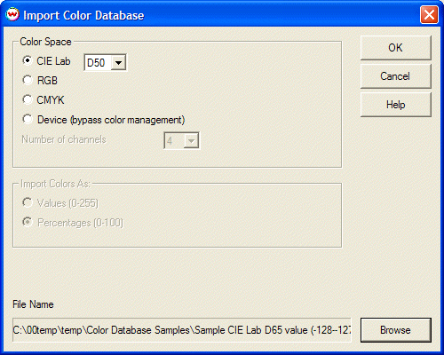Click the Color Space group label
This screenshot has width=444, height=355.
pyautogui.click(x=45, y=42)
